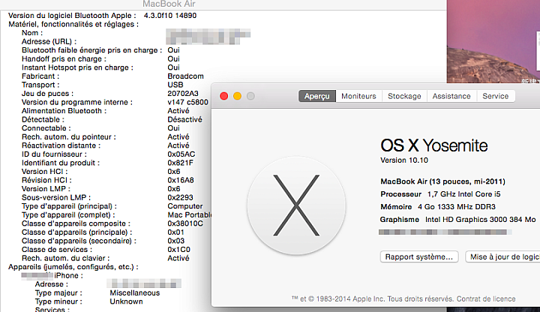Image resolution: width=540 pixels, height=312 pixels.
Task: Click product identifier value 0x821F
Action: pos(181,163)
